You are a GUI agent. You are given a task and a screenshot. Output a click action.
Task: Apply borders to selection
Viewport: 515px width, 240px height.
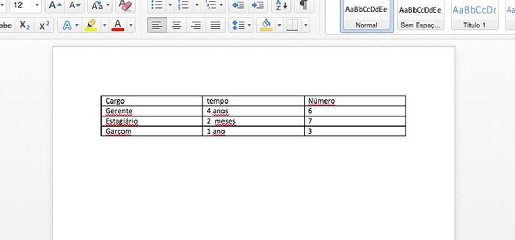point(292,25)
